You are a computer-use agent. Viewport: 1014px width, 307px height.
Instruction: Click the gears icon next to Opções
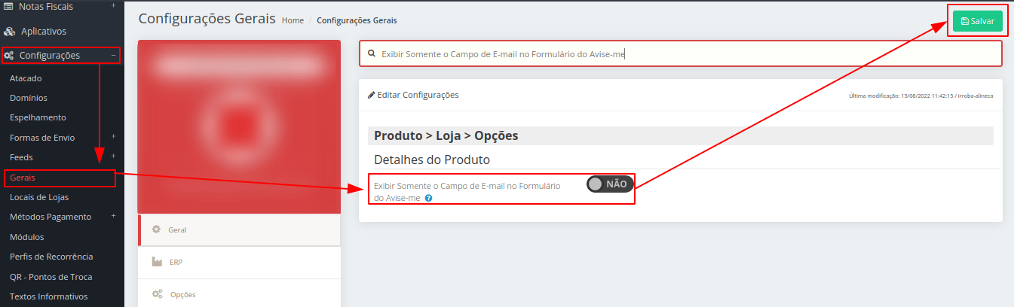click(158, 294)
